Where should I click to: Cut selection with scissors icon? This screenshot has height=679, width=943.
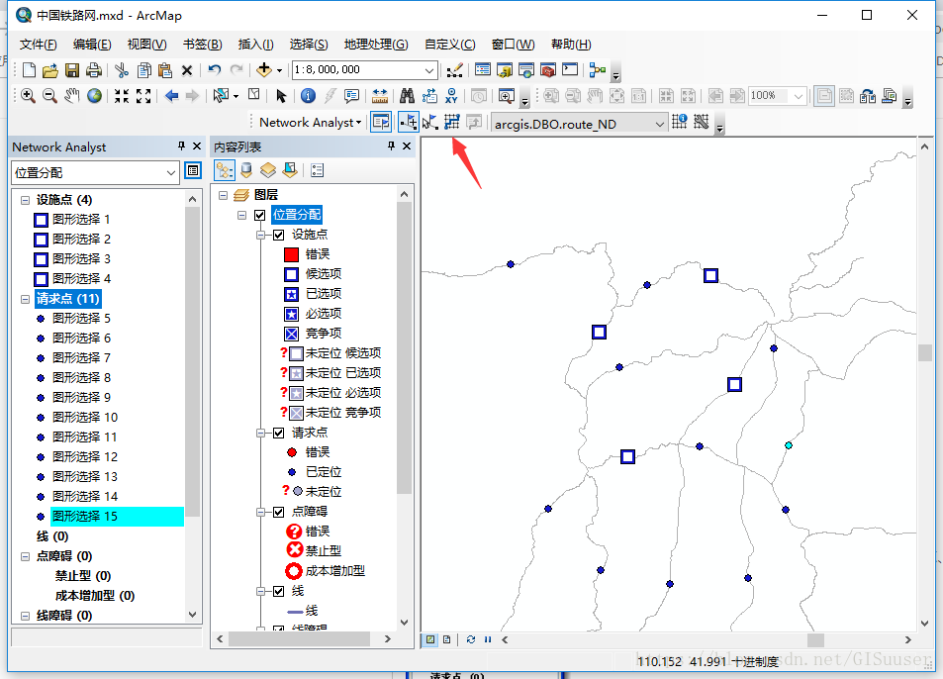pos(122,70)
